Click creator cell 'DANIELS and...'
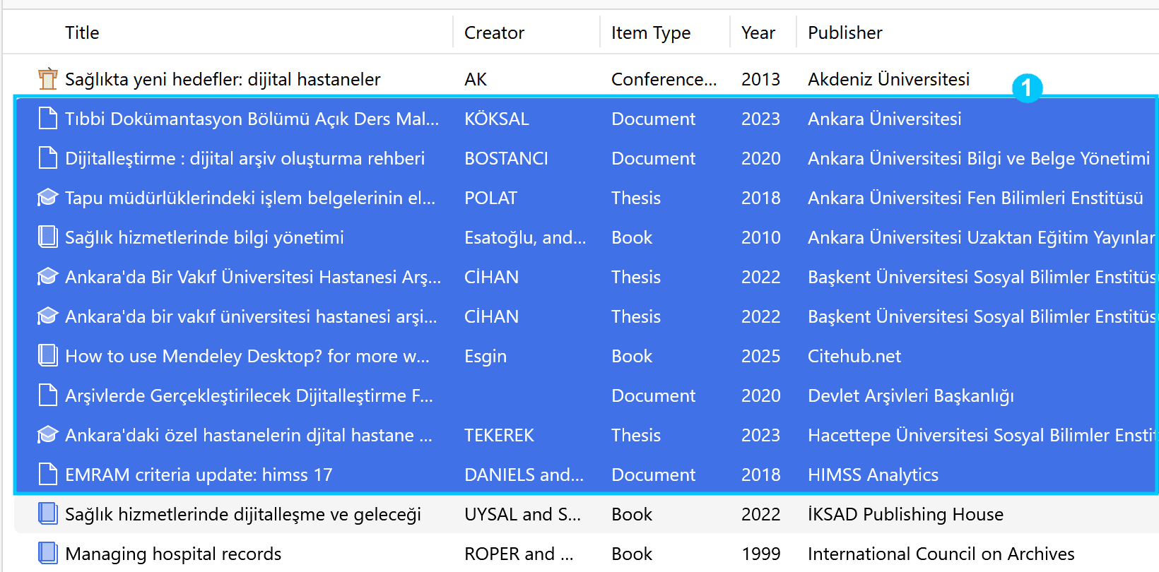Image resolution: width=1159 pixels, height=572 pixels. click(524, 475)
